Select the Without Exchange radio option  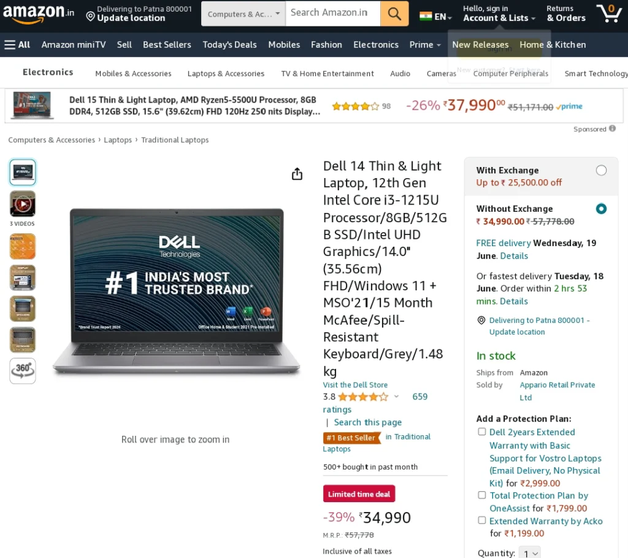coord(601,209)
